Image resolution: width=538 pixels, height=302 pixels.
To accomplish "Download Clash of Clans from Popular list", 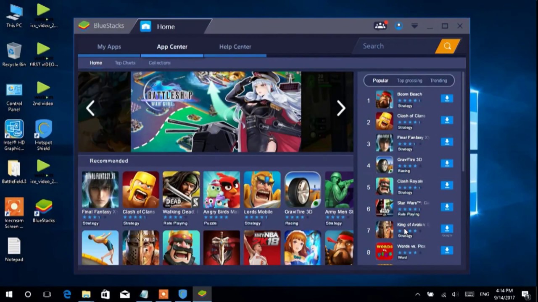I will [x=447, y=120].
